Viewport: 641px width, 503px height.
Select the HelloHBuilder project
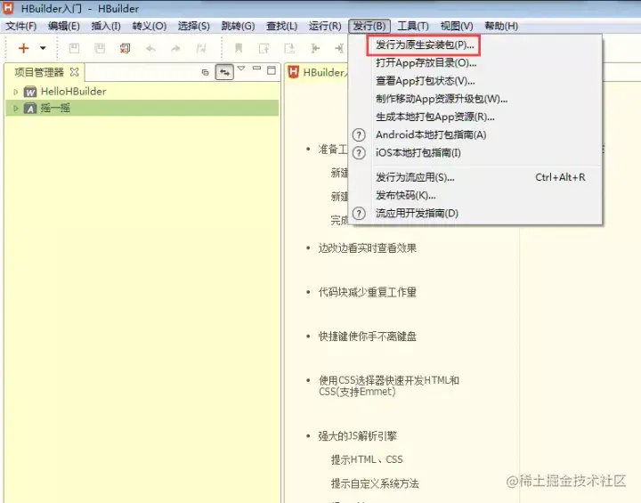click(x=74, y=92)
